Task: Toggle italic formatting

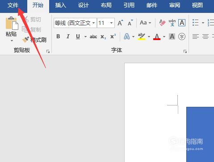Action: 68,36
